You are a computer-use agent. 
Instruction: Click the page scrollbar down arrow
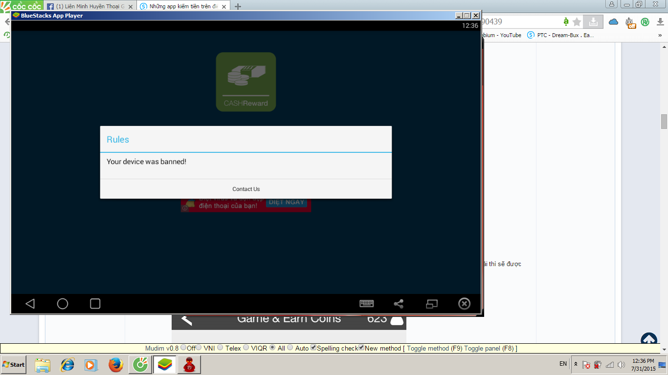point(664,349)
